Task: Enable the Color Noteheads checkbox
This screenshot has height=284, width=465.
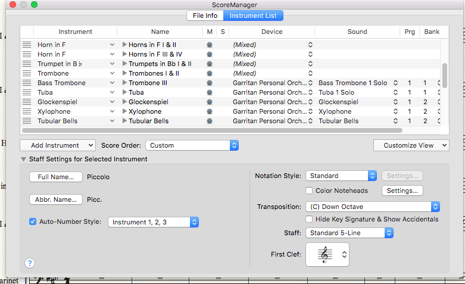Action: pyautogui.click(x=309, y=191)
